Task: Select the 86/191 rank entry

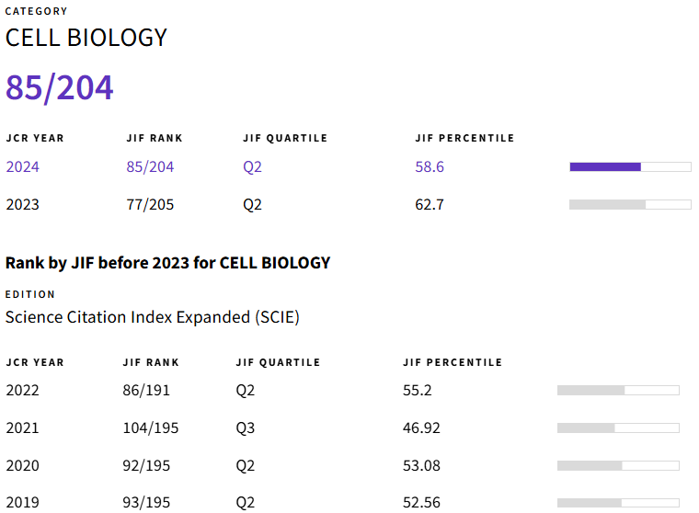Action: tap(146, 391)
